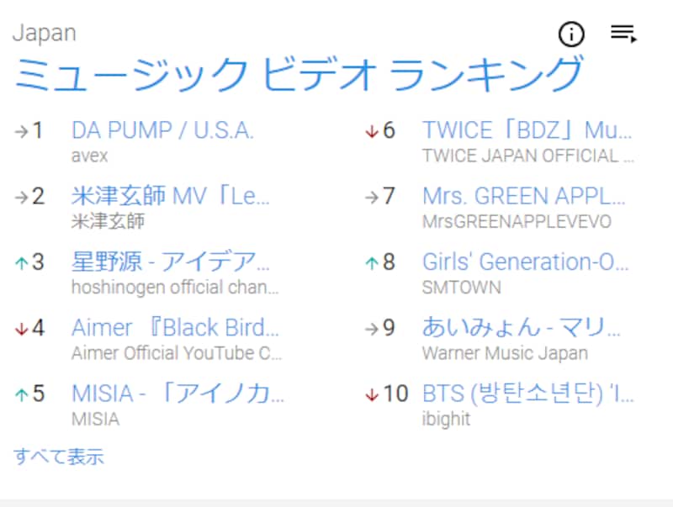Open Warner Music Japan channel
This screenshot has height=507, width=673.
point(505,353)
